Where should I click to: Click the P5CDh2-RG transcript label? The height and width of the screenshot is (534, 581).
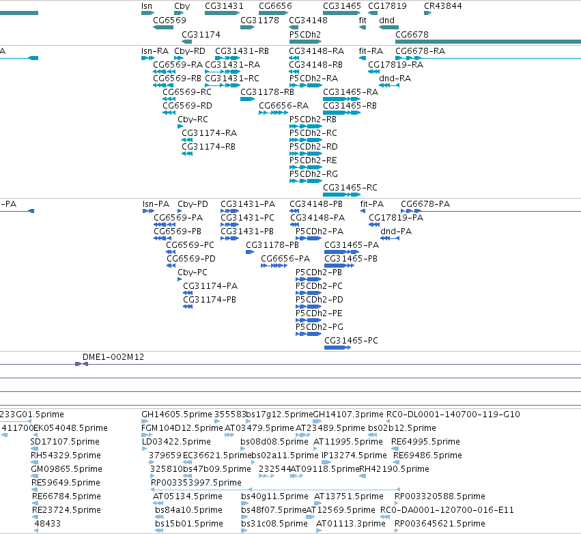click(x=313, y=174)
